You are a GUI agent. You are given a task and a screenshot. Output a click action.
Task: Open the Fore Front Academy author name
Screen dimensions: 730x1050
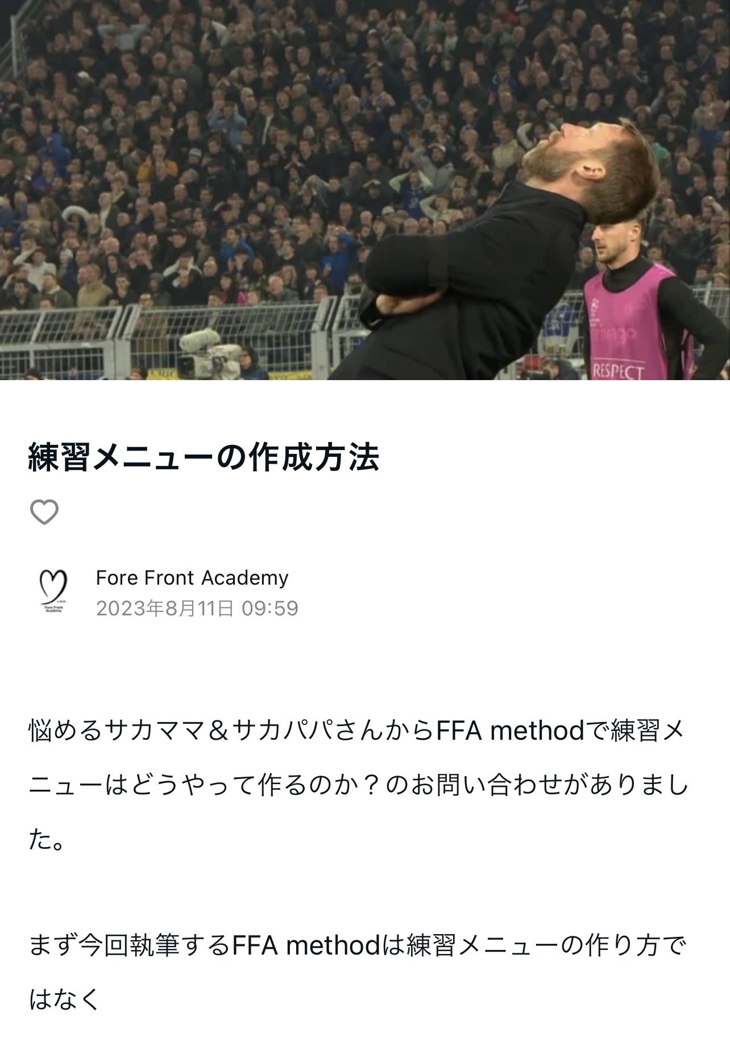[x=192, y=578]
